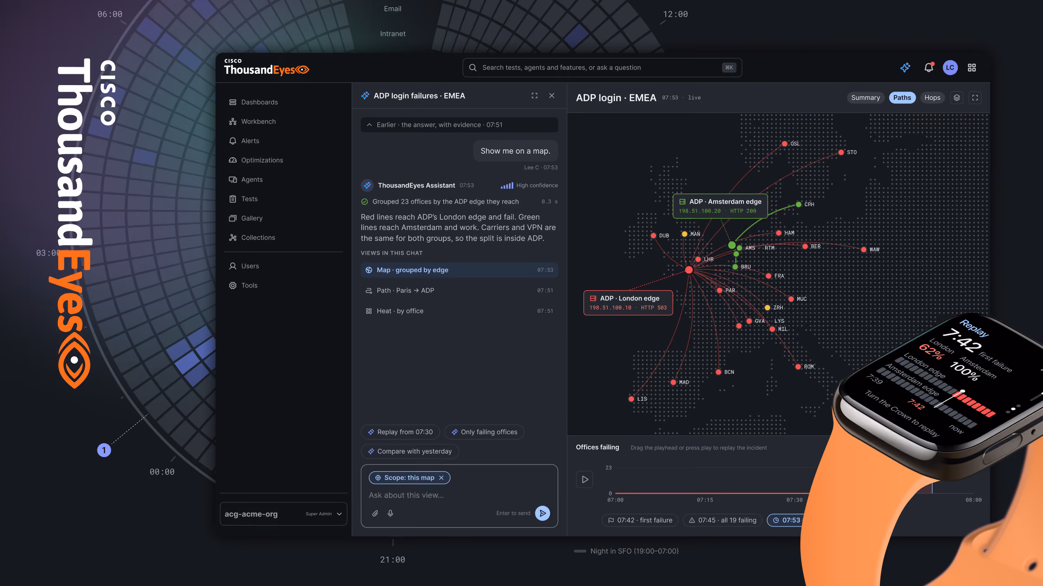
Task: Start voice input with the microphone icon
Action: [x=391, y=513]
